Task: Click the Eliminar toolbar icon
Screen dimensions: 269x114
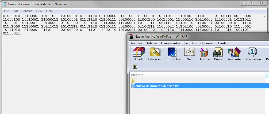Action: click(x=204, y=52)
